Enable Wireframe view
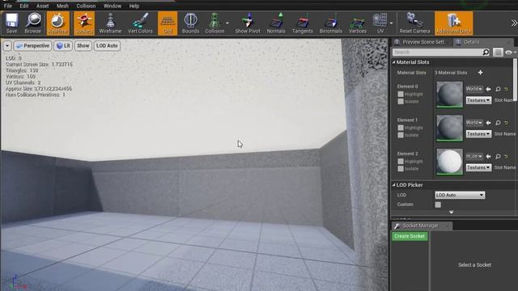Screen dimensions: 518x291 pos(110,23)
